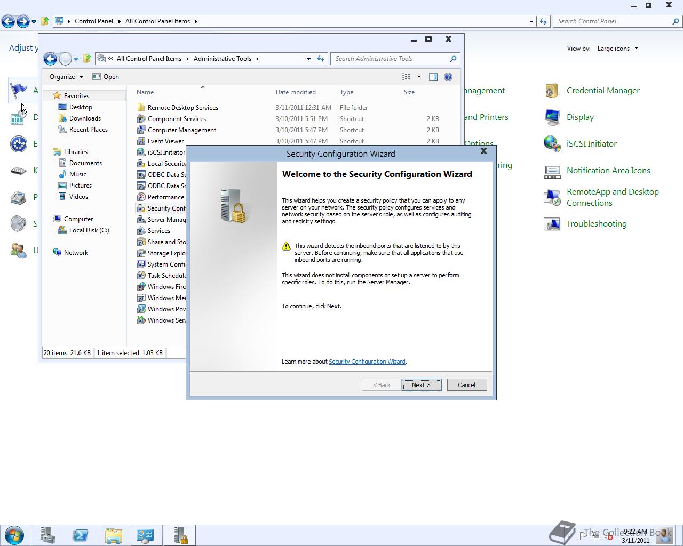Open iSCSI Initiator in Control Panel
The height and width of the screenshot is (546, 683).
[591, 144]
